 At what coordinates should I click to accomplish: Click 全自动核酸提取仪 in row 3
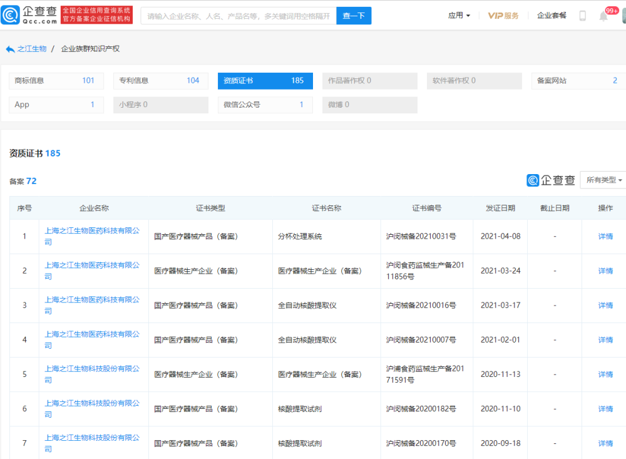click(x=307, y=305)
